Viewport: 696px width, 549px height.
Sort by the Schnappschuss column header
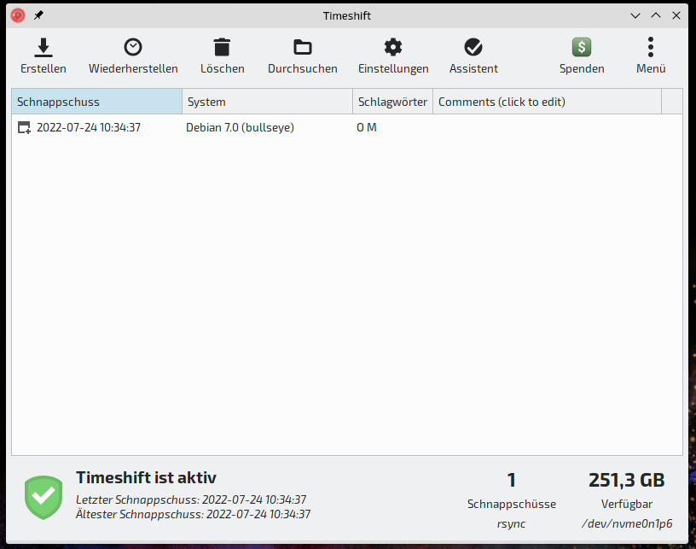[96, 102]
